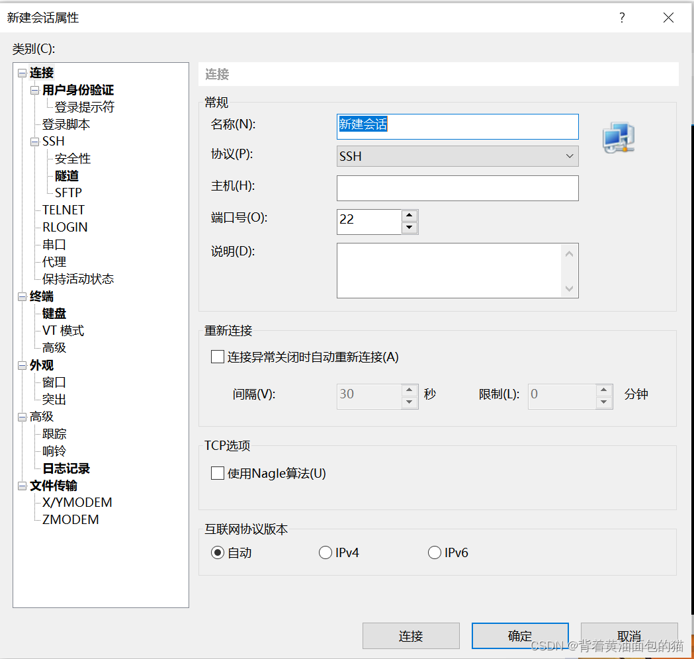Open the 代理 category
This screenshot has width=694, height=659.
54,262
